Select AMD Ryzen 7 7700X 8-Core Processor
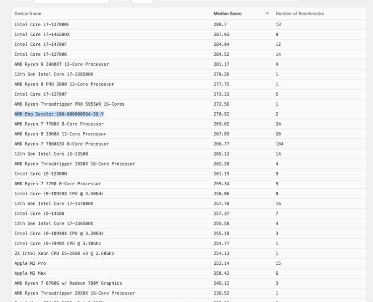Image resolution: width=373 pixels, height=302 pixels. 59,124
